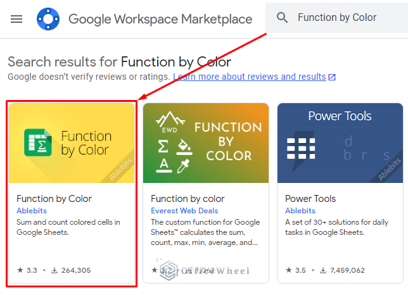Image resolution: width=408 pixels, height=295 pixels.
Task: Open the Function by Color title by Ablebits
Action: pos(54,199)
